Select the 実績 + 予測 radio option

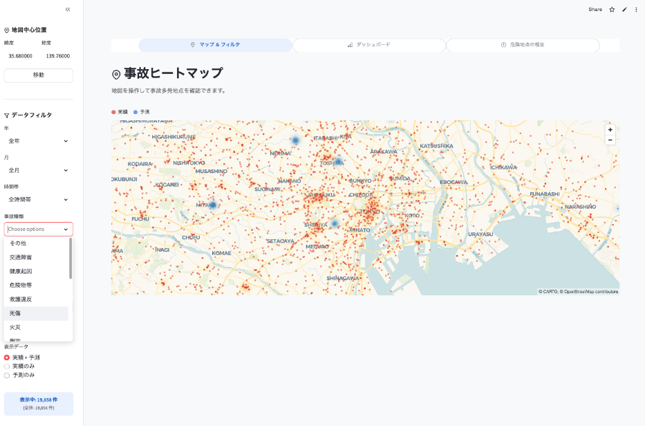[7, 358]
